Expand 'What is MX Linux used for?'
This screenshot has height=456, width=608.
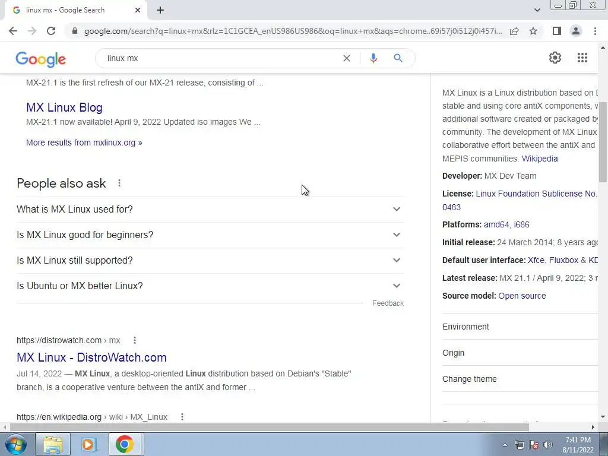[210, 210]
